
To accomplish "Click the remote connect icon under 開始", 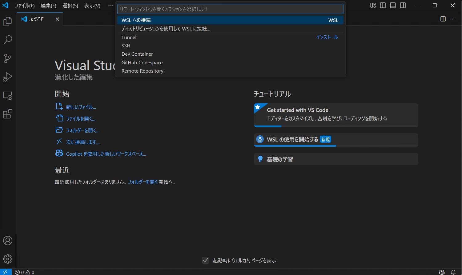I will [x=59, y=141].
